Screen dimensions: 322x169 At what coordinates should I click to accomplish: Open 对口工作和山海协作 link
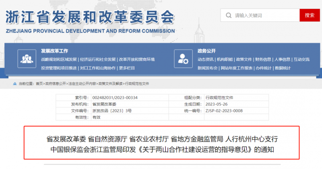coord(98,68)
